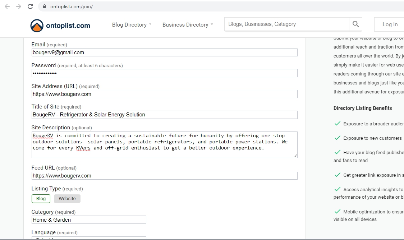This screenshot has width=404, height=240.
Task: Click into the Password field
Action: coord(164,73)
